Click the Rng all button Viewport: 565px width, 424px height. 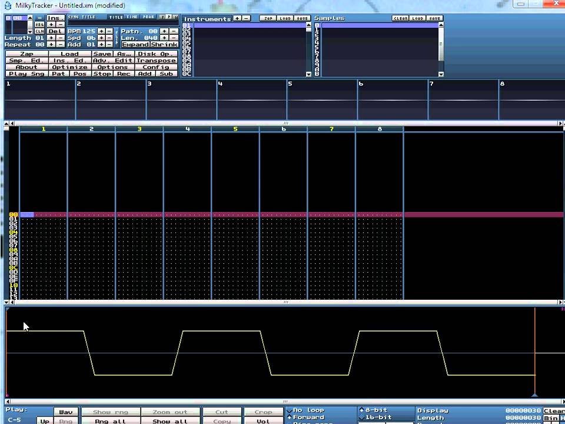point(110,421)
